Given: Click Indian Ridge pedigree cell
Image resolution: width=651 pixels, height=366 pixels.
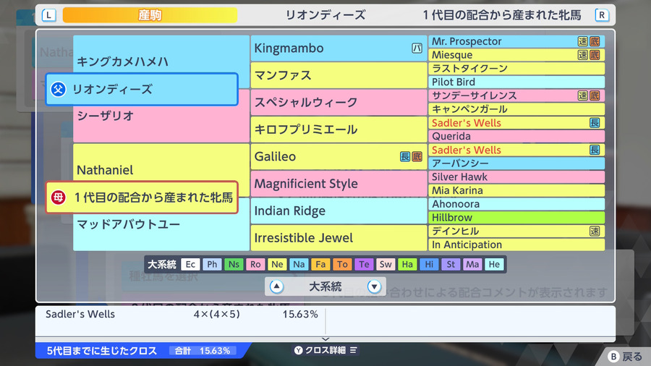Looking at the screenshot, I should (339, 210).
